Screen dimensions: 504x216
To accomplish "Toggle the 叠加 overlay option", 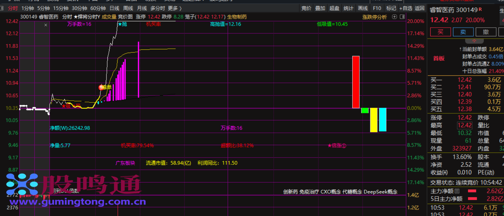I will point(320,8).
